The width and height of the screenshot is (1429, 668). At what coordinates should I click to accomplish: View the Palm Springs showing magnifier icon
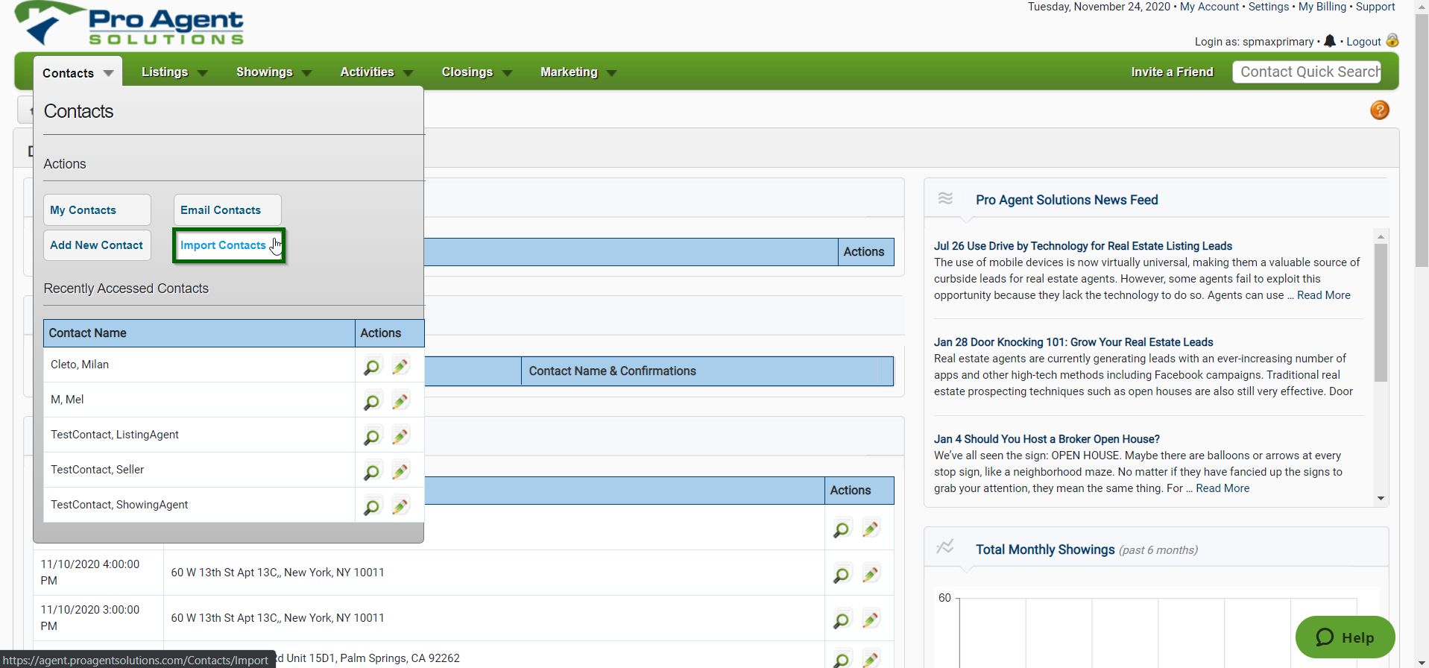842,660
